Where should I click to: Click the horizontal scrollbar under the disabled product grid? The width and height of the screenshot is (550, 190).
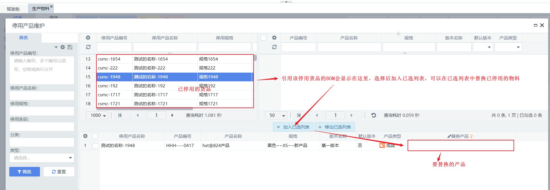(x=145, y=109)
